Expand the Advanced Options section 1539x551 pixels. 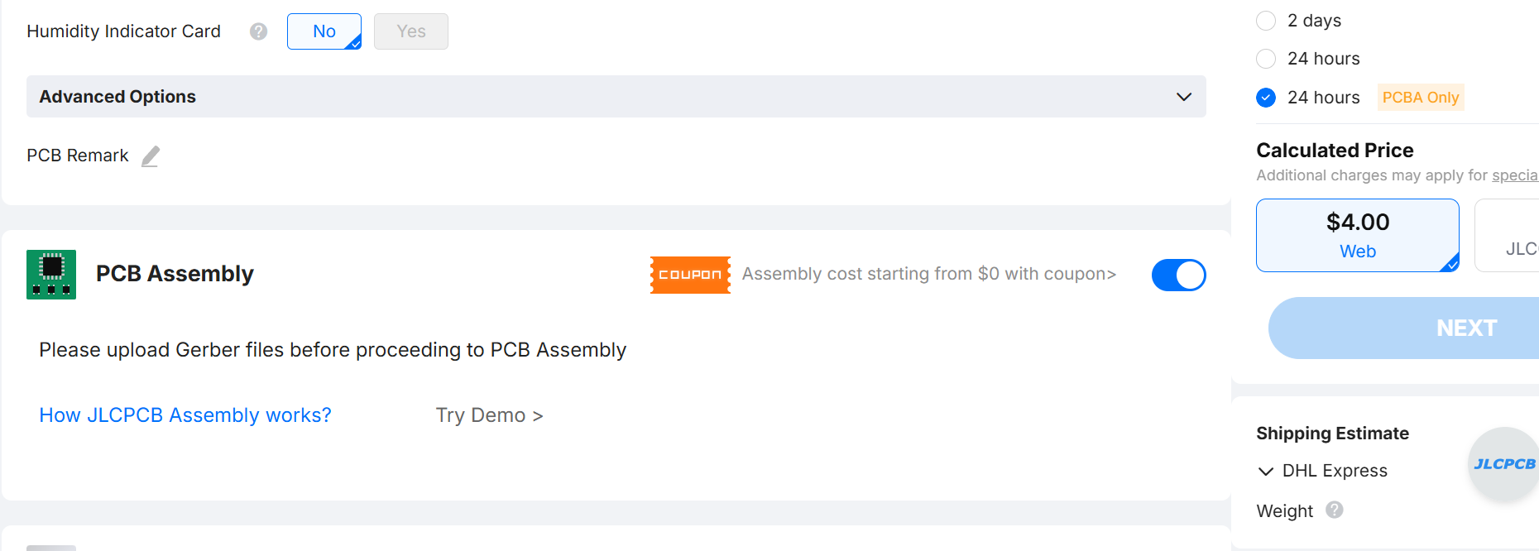[x=616, y=97]
